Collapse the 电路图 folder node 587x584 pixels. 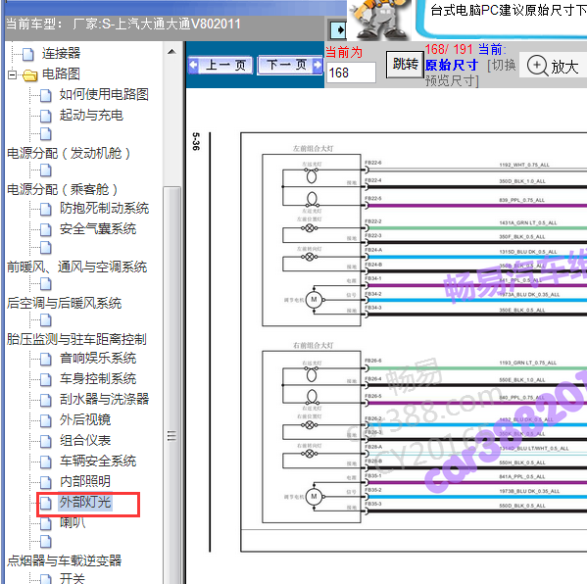[12, 74]
